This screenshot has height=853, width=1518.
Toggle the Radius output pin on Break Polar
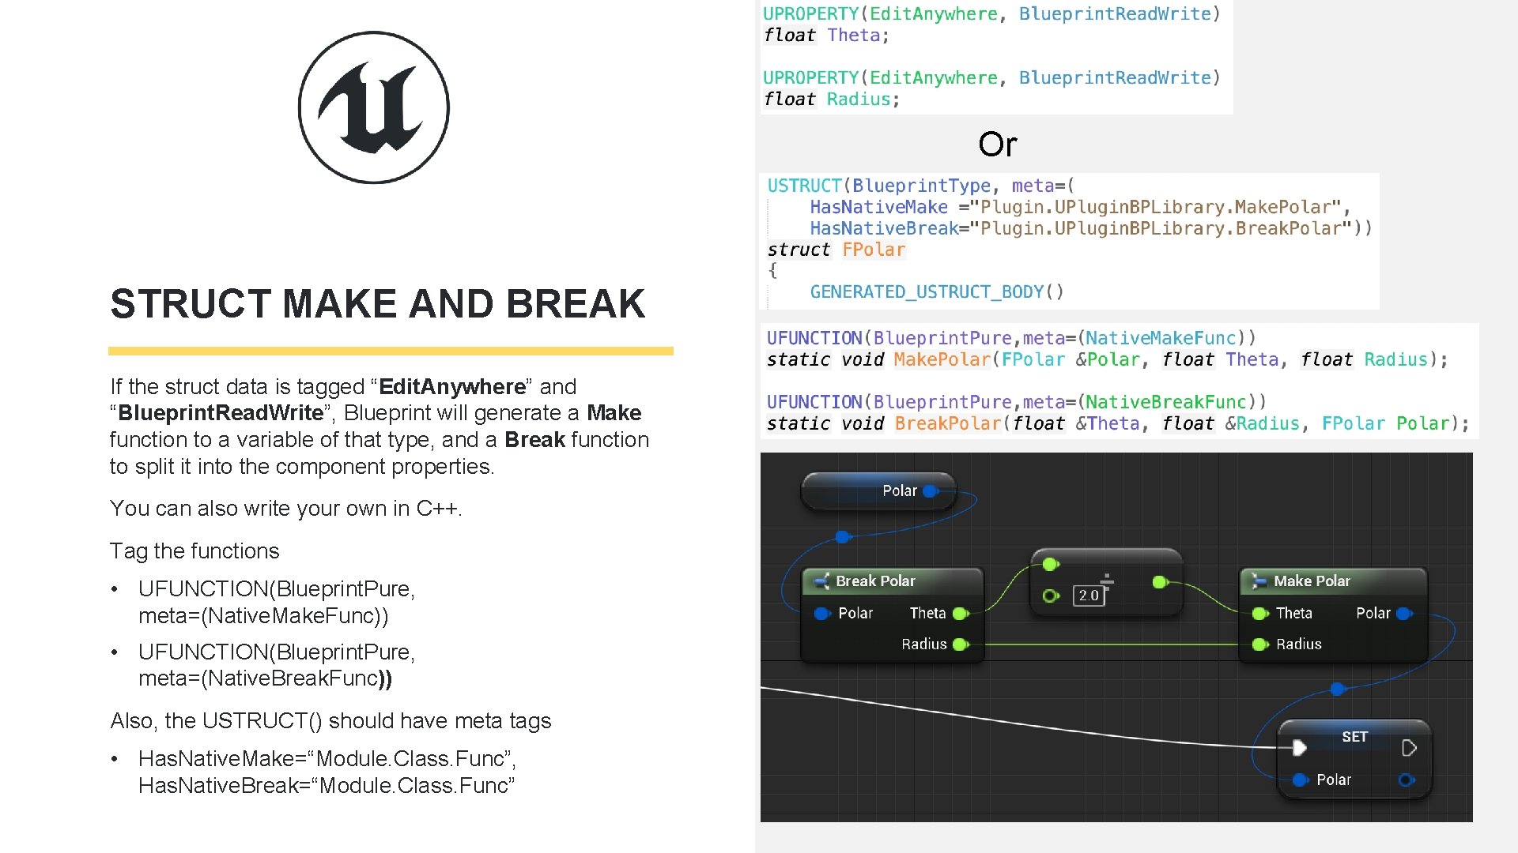[x=960, y=644]
